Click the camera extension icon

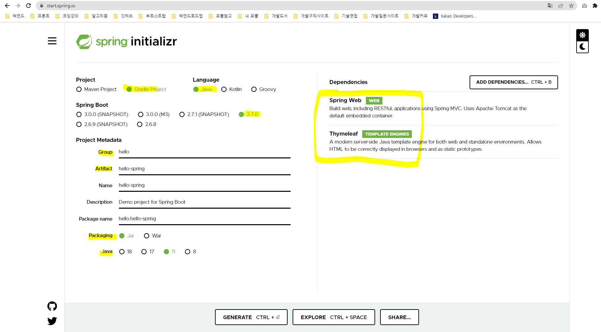[x=584, y=6]
